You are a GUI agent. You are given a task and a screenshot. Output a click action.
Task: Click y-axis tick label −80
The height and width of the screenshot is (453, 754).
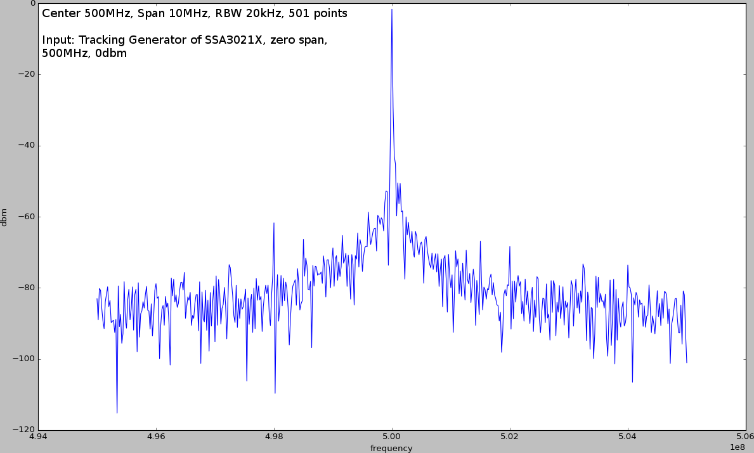pyautogui.click(x=27, y=288)
